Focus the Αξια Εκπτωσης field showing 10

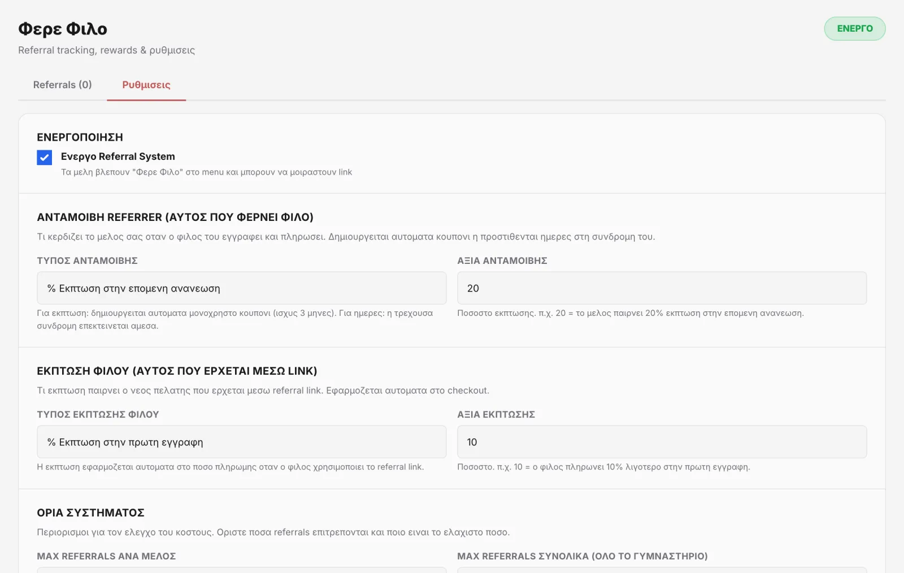662,442
